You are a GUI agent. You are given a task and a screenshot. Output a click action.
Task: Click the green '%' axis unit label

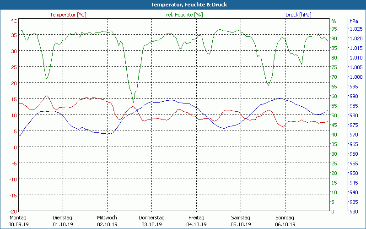pyautogui.click(x=334, y=21)
